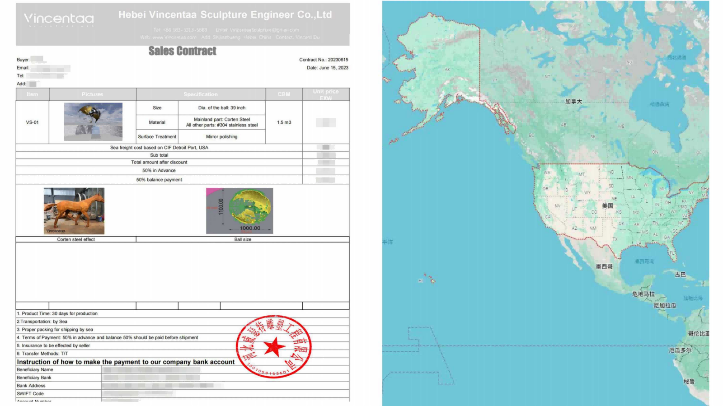Select the 墨西哥 label on the map
This screenshot has height=406, width=723.
604,266
